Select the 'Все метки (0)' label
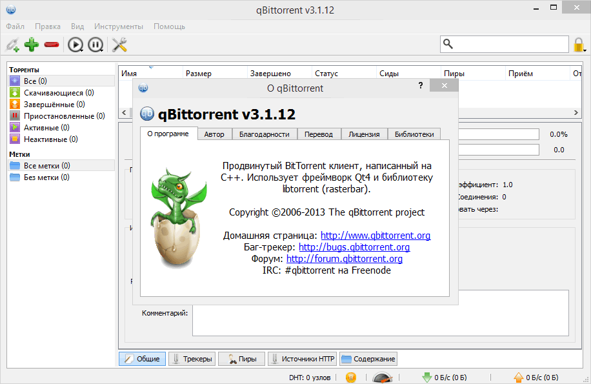Image resolution: width=591 pixels, height=384 pixels. pyautogui.click(x=61, y=166)
